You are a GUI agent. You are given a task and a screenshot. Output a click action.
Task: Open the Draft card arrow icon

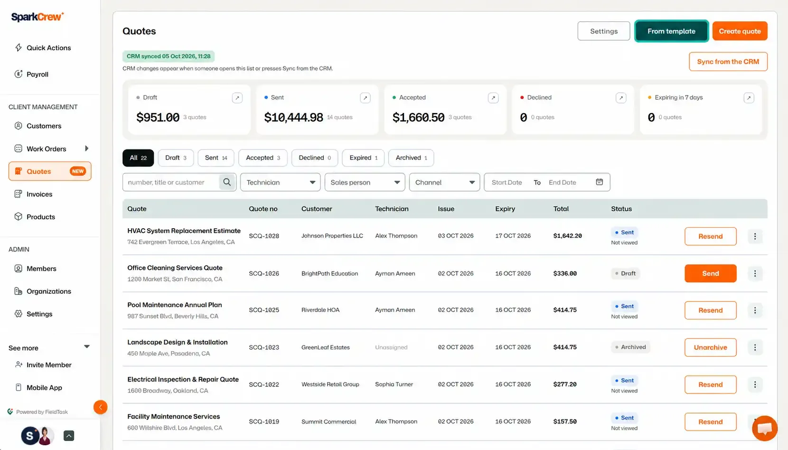click(237, 98)
